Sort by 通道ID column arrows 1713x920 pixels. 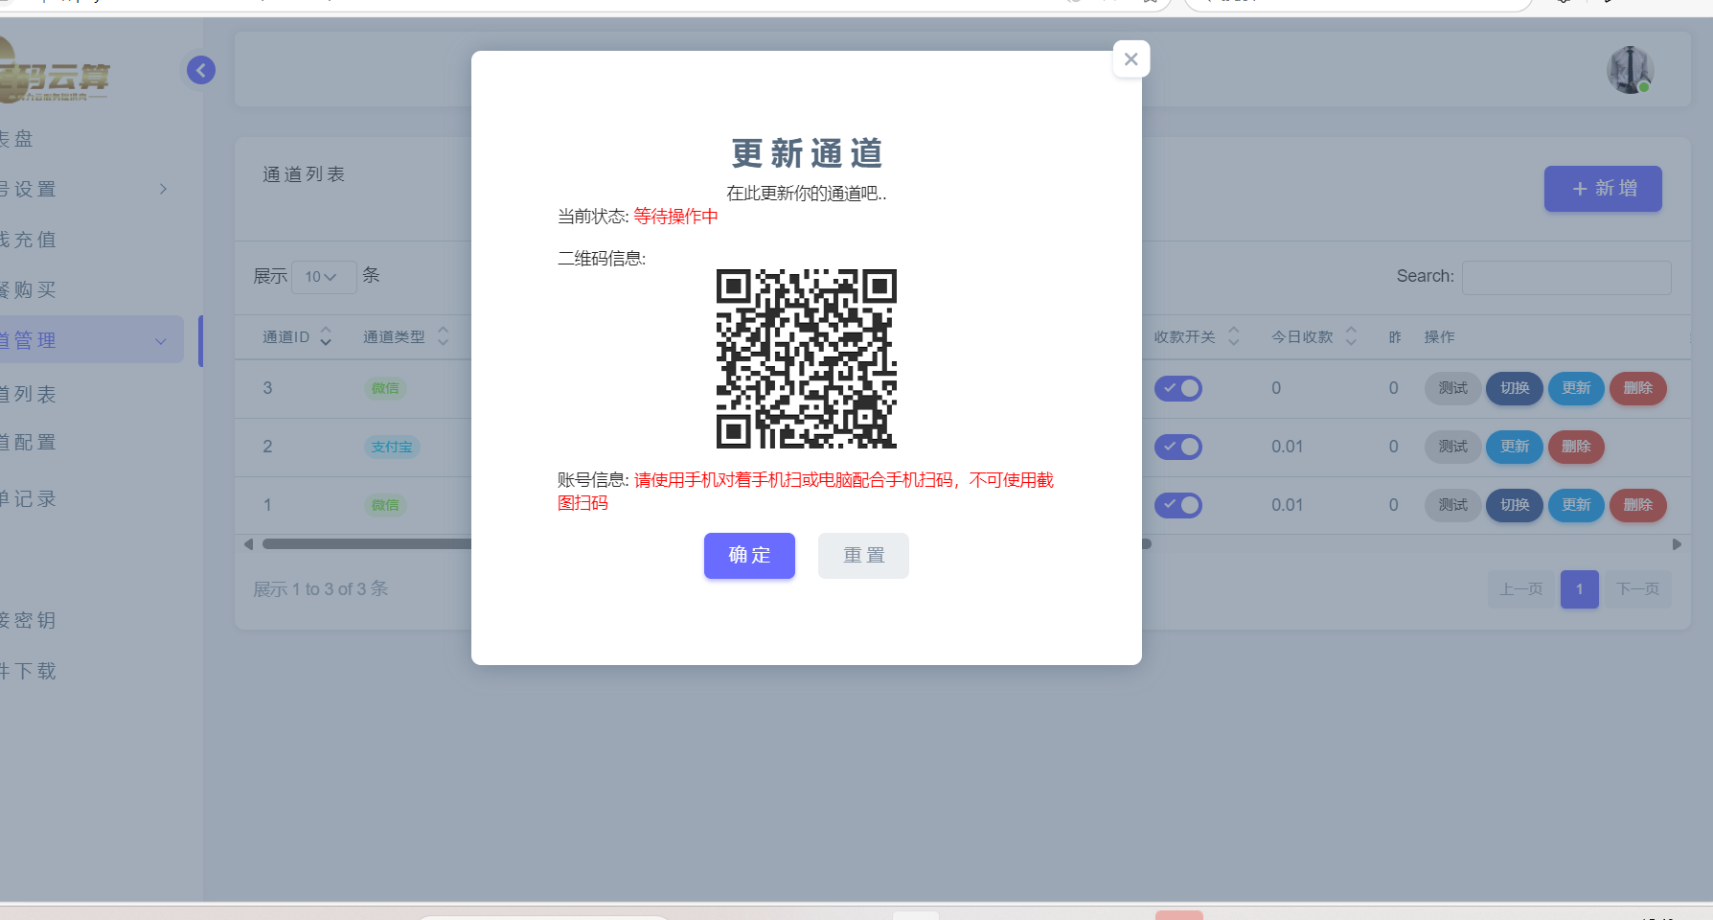[x=326, y=336]
